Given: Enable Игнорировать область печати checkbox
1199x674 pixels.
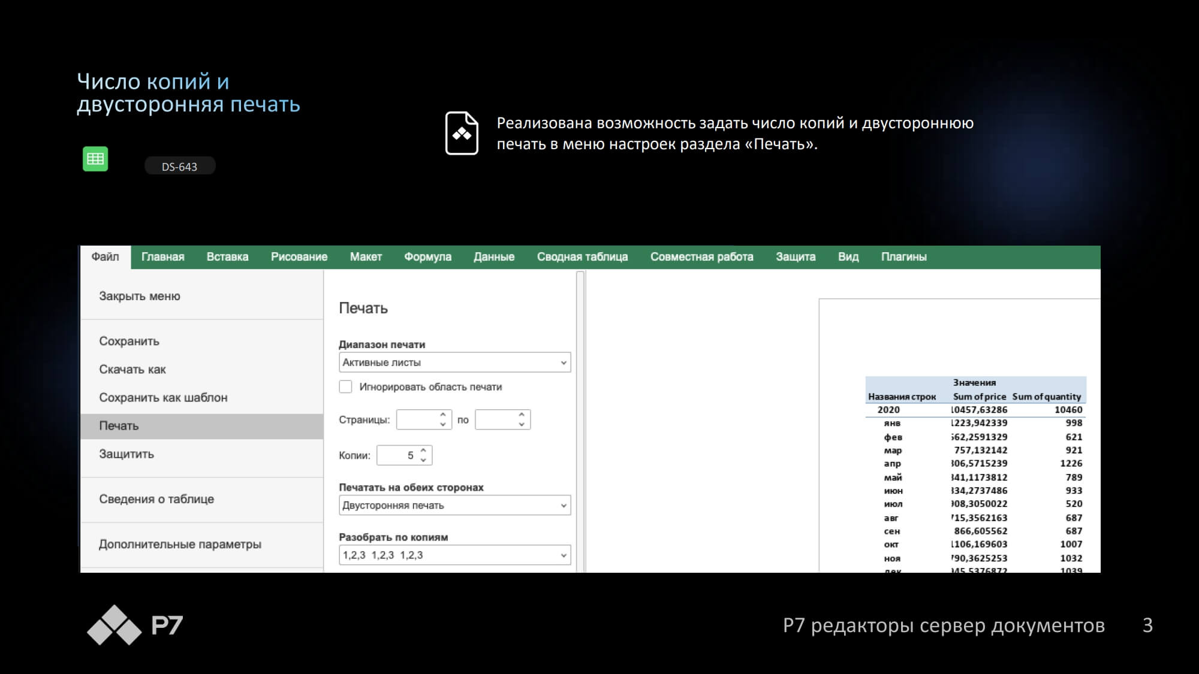Looking at the screenshot, I should coord(345,387).
